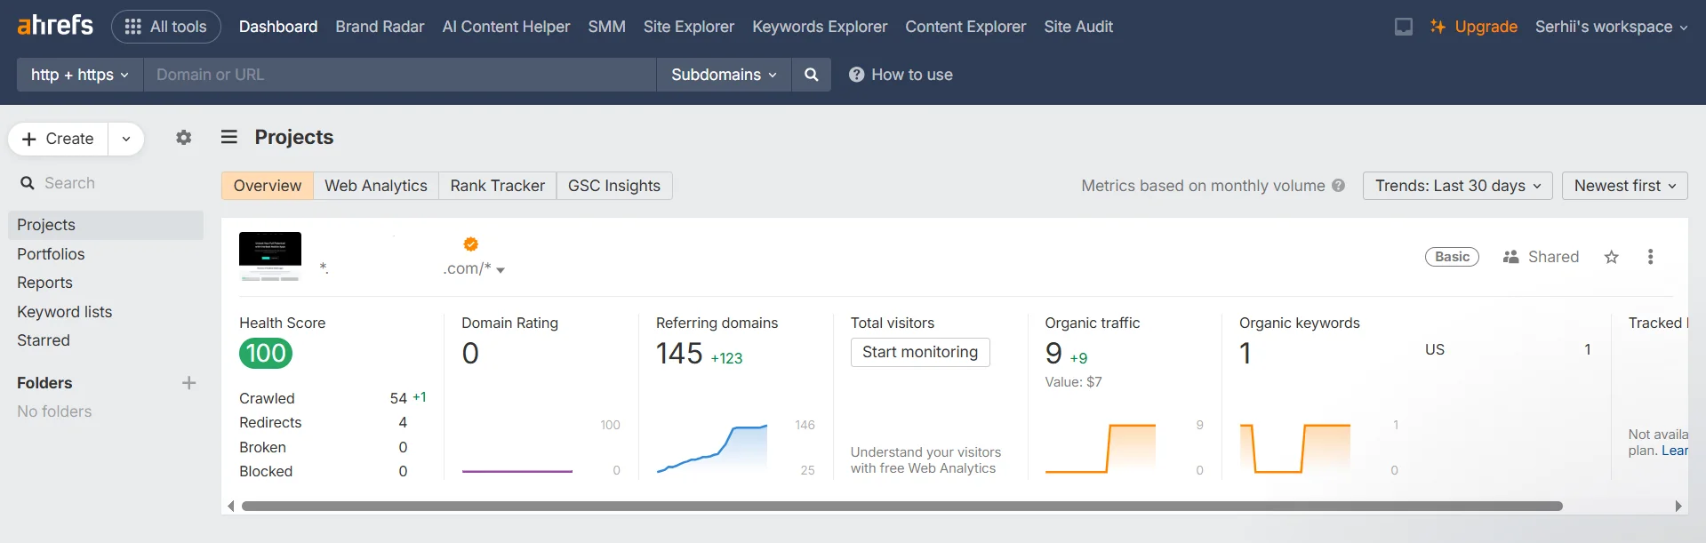This screenshot has height=543, width=1706.
Task: Add a new folder with plus icon
Action: tap(188, 383)
